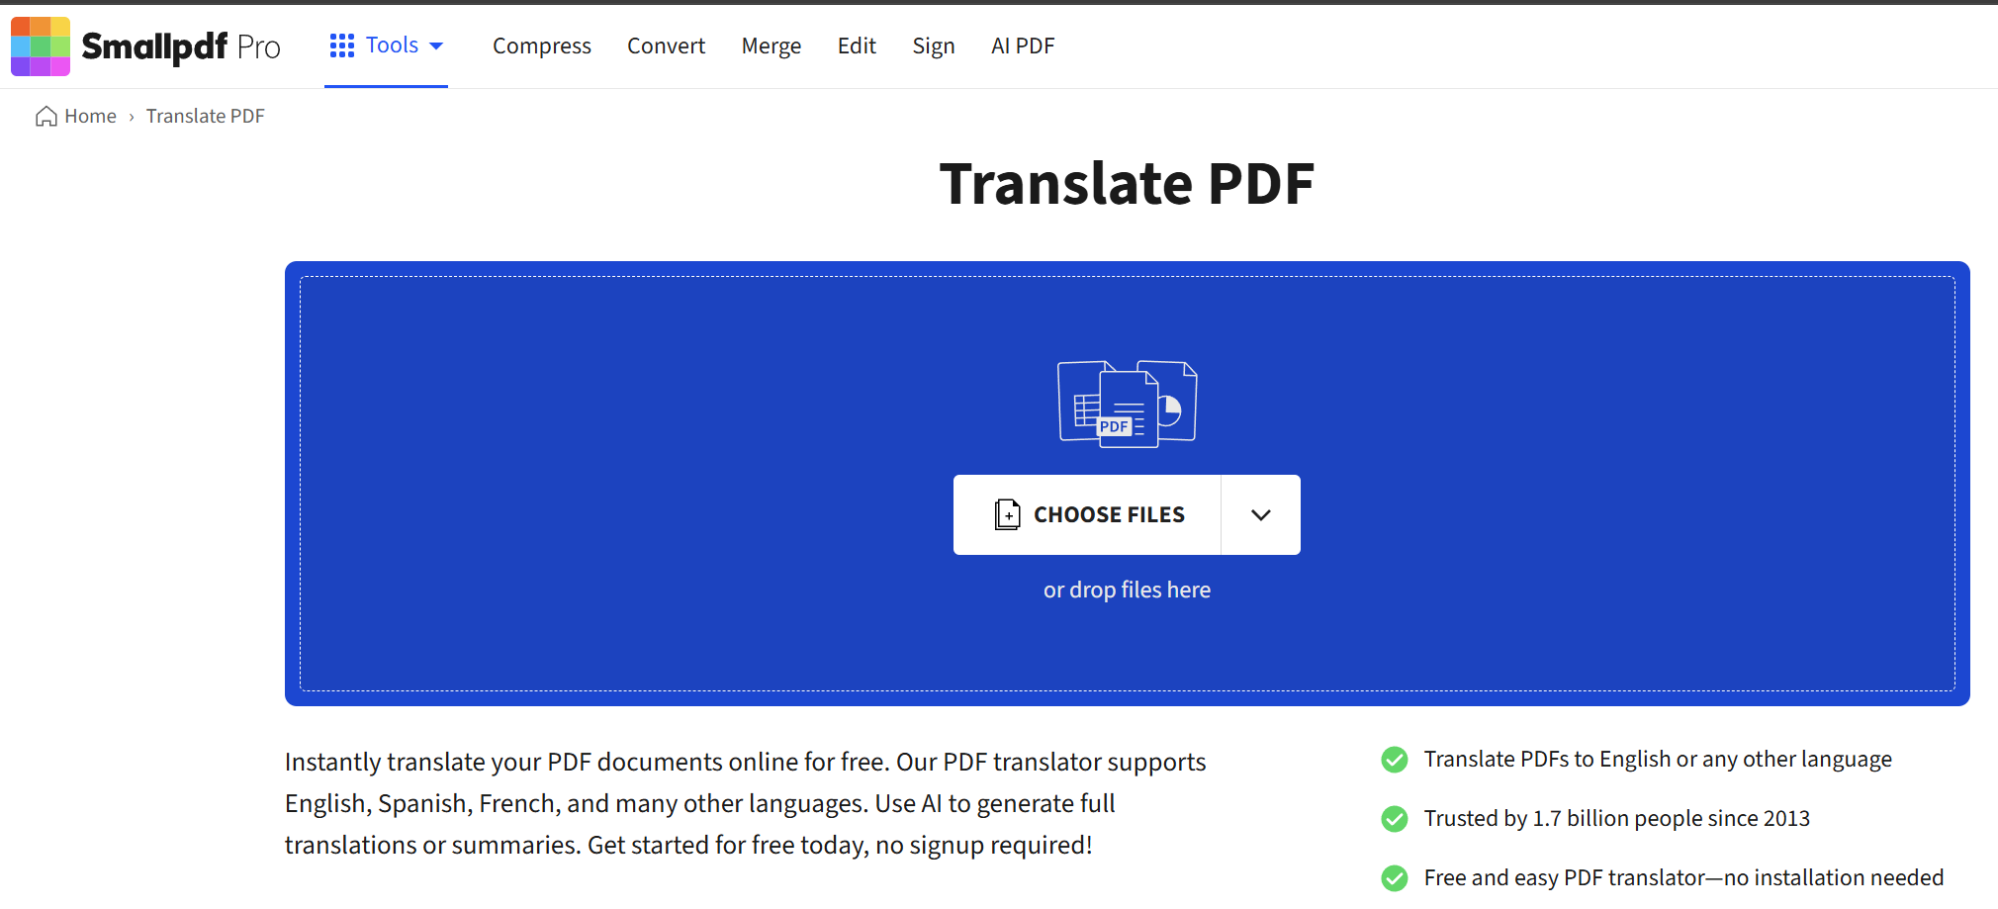Screen dimensions: 1998x909
Task: Click the Smallpdf colorful logo icon
Action: 41,46
